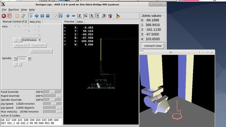Image resolution: width=226 pixels, height=127 pixels.
Task: Switch to side view X icon
Action: tap(91, 16)
